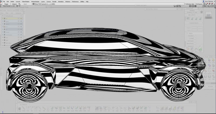Click the yellow highlighted layer color swatch

[x=4, y=18]
